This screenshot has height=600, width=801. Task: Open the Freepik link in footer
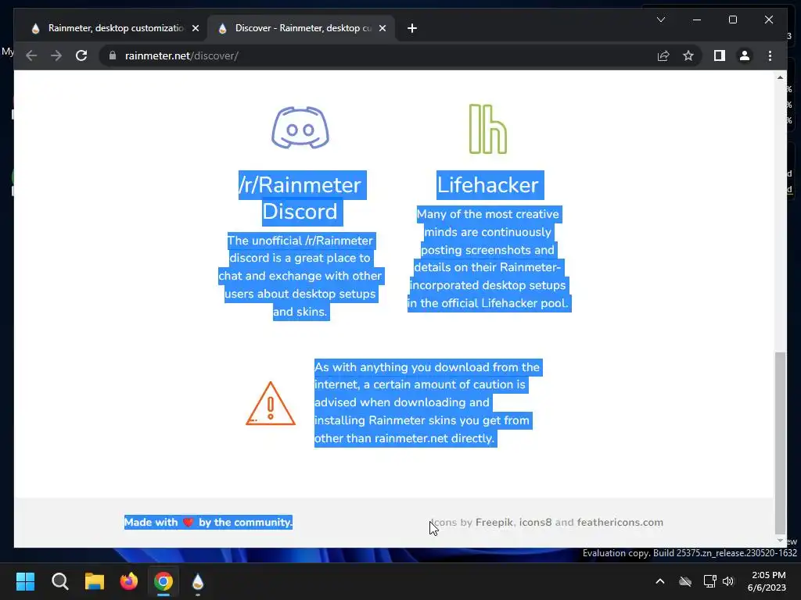tap(494, 522)
